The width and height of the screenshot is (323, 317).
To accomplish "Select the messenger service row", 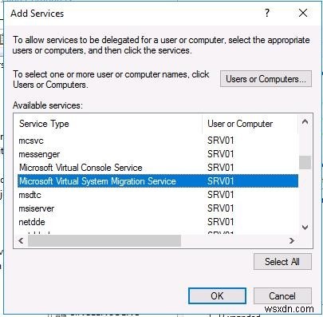I will (x=158, y=154).
